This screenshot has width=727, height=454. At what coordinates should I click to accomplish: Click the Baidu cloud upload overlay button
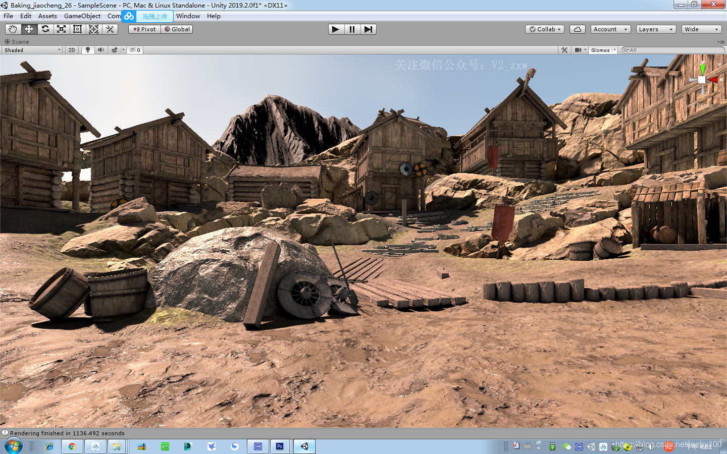[147, 16]
